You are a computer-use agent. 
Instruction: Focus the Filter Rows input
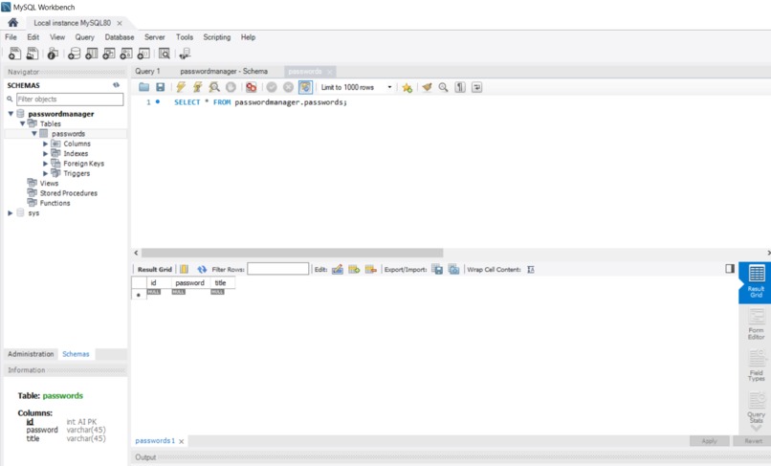click(277, 269)
